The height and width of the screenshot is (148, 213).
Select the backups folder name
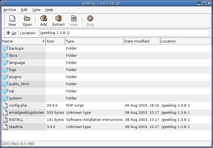tap(16, 48)
